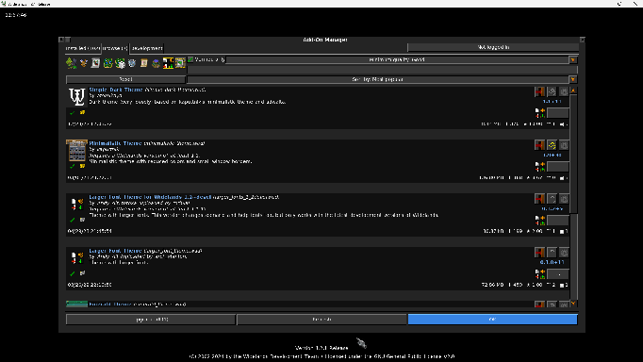Click the green verified checkmark under Simple Dark Theme
This screenshot has width=643, height=362.
[73, 113]
